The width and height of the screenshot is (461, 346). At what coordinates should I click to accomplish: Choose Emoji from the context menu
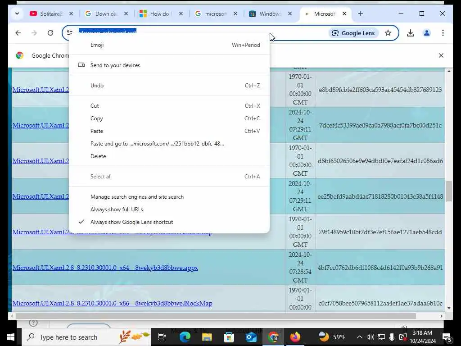169,45
